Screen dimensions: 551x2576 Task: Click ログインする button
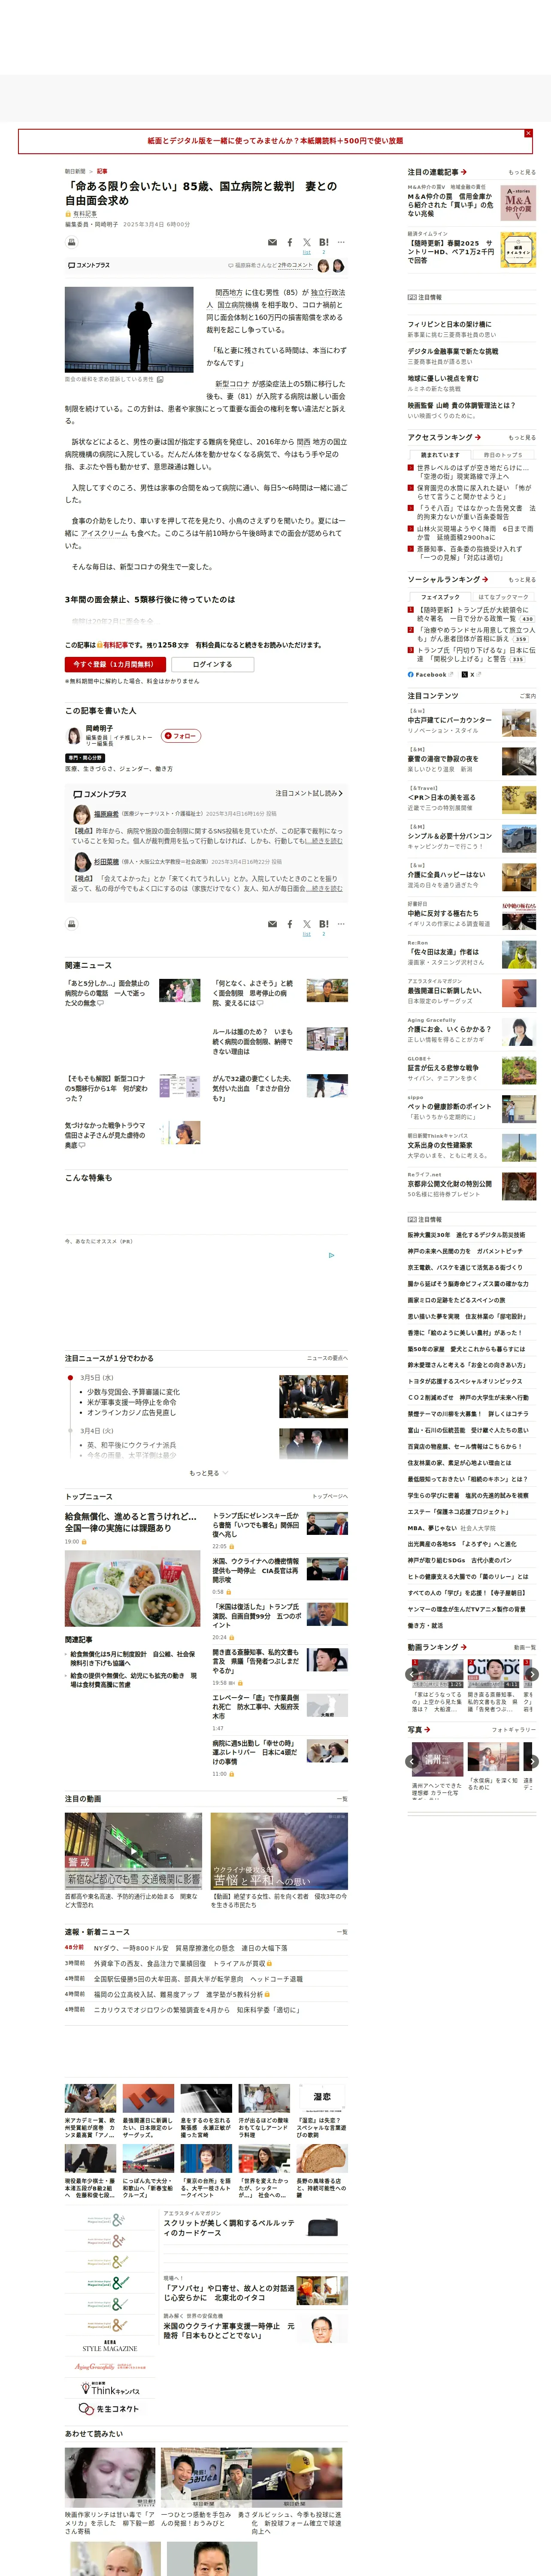[212, 664]
